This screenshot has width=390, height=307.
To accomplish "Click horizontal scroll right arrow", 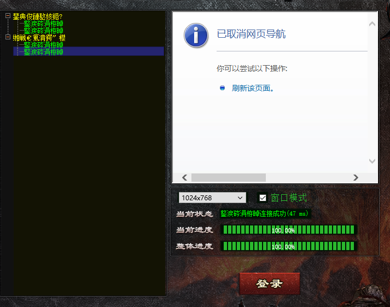I will [x=356, y=177].
